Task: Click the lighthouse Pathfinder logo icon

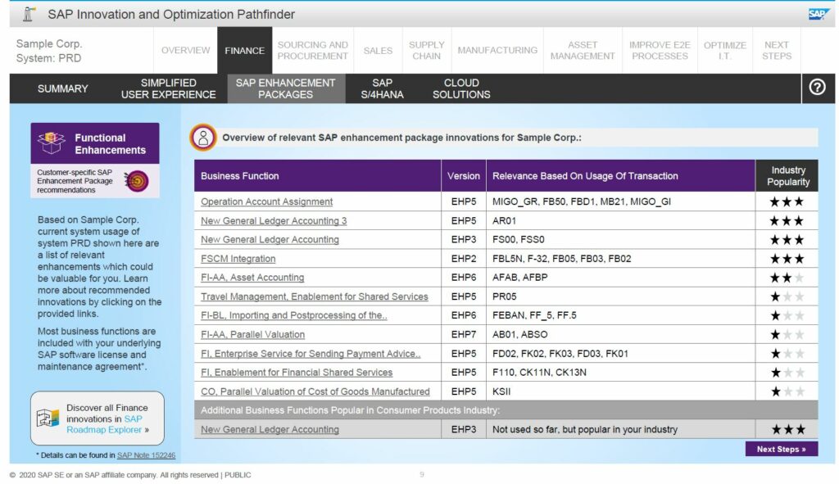Action: 29,14
